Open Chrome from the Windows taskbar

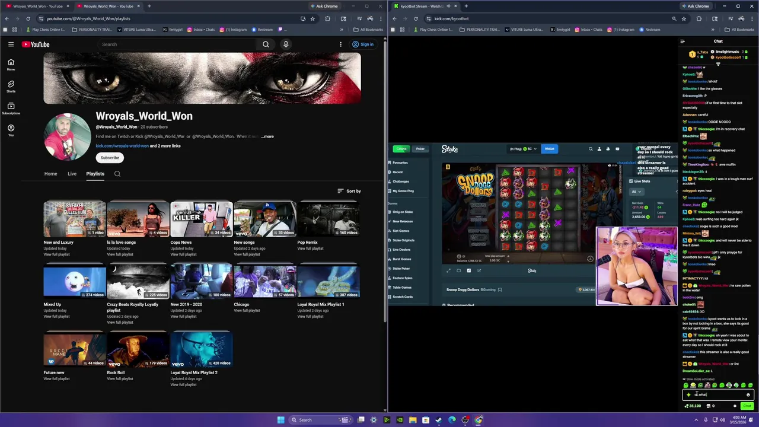coord(478,420)
